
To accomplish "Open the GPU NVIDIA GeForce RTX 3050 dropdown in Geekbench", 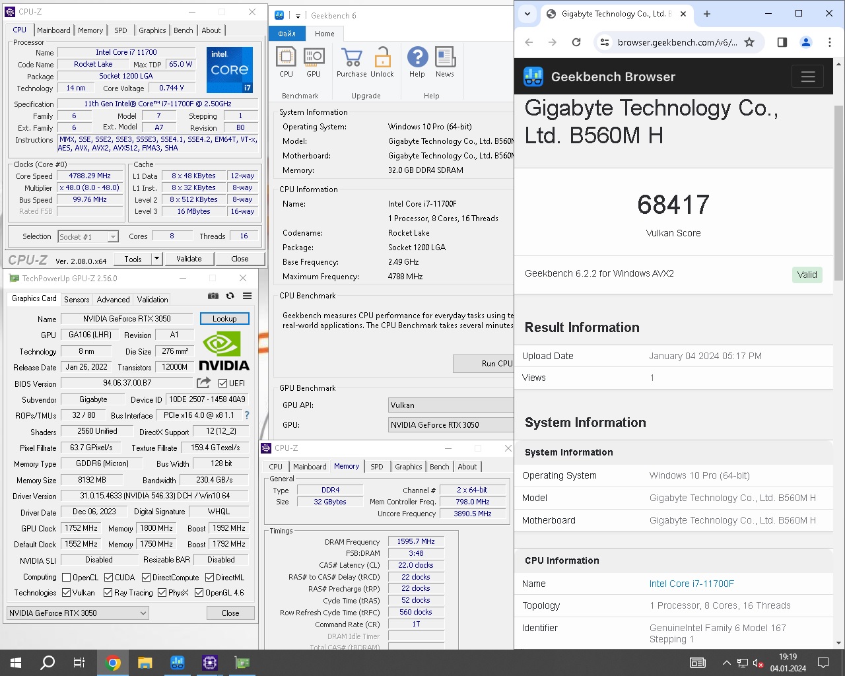I will click(451, 425).
